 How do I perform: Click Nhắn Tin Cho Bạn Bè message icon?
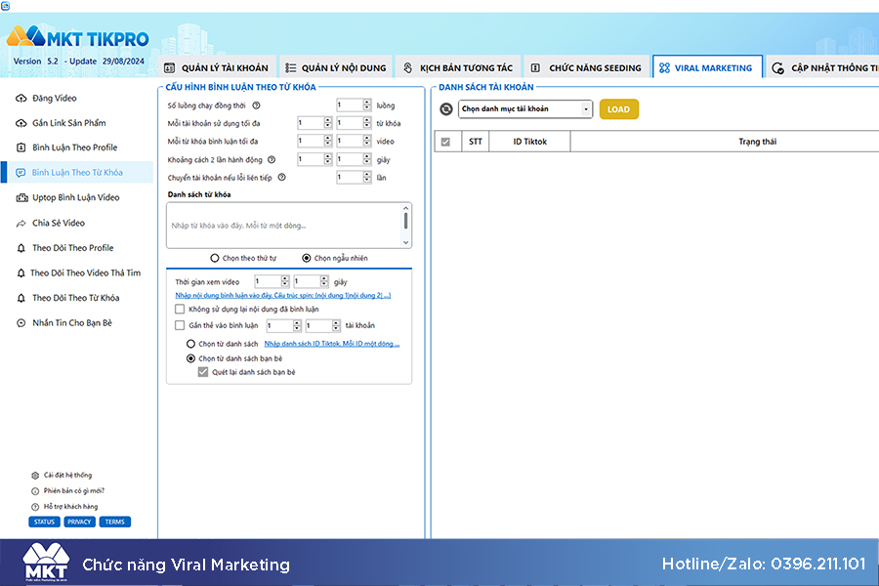pos(21,323)
